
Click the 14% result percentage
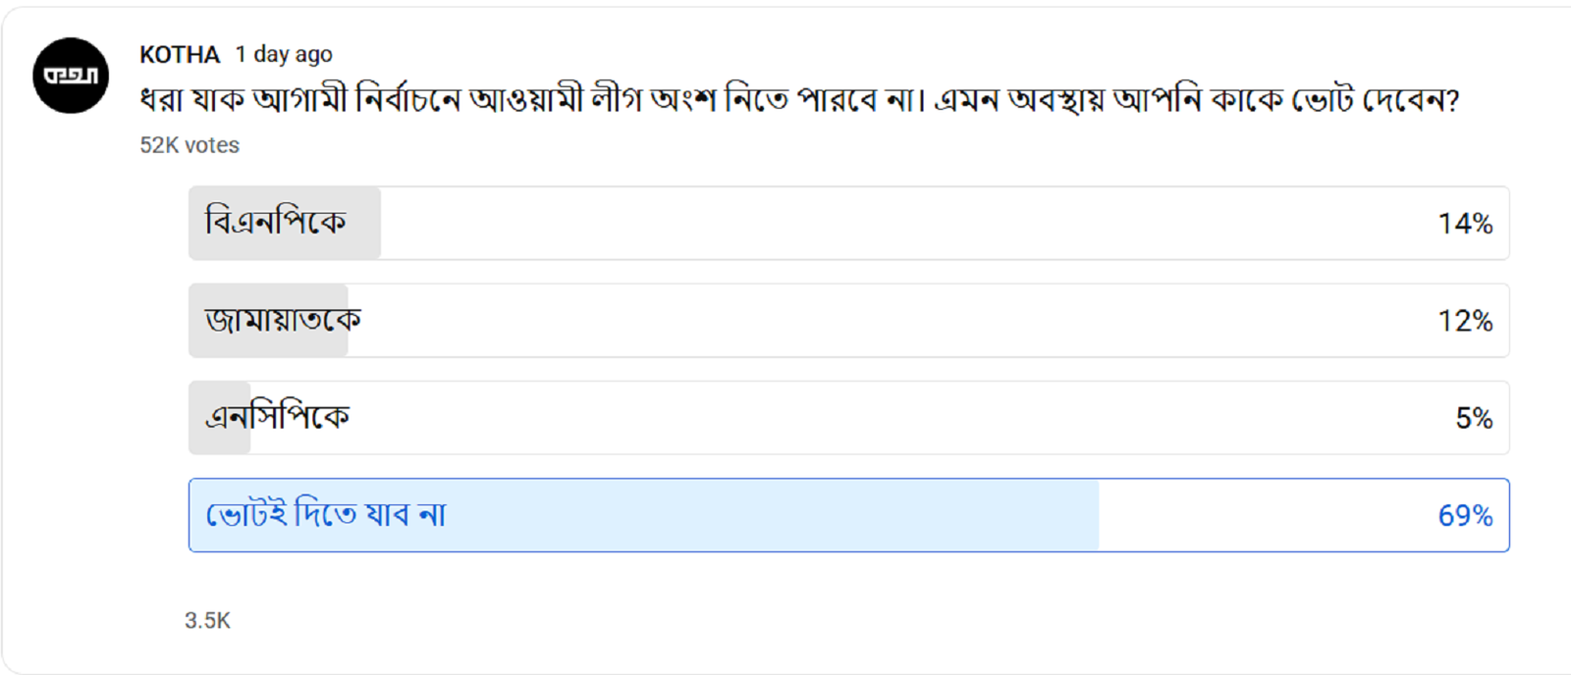click(x=1465, y=224)
